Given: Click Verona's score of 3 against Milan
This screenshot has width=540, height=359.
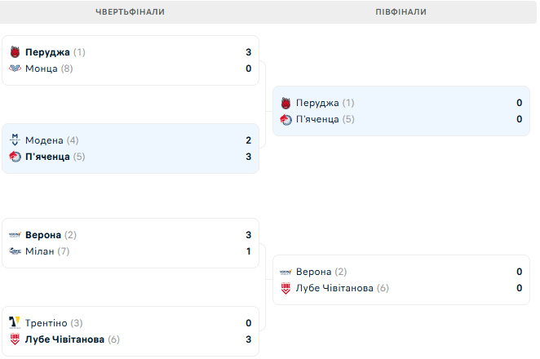Looking at the screenshot, I should coord(248,235).
